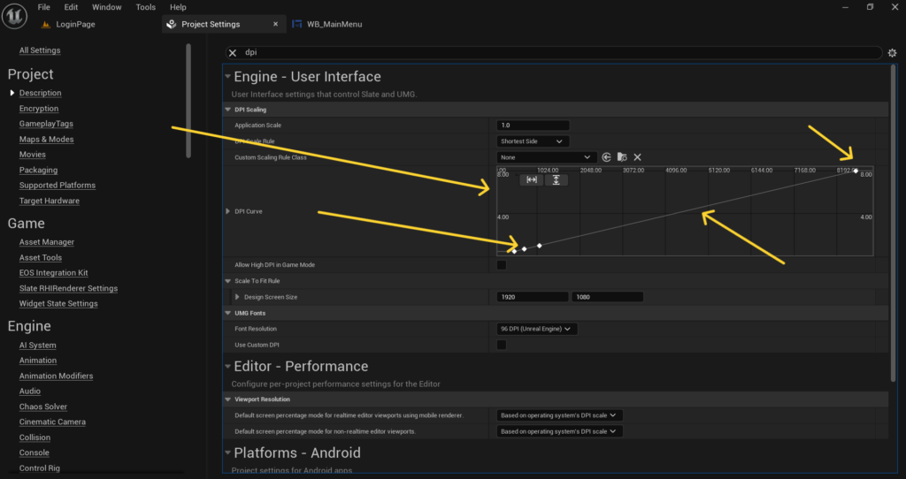Image resolution: width=906 pixels, height=479 pixels.
Task: Close the Project Settings tab
Action: click(x=276, y=24)
